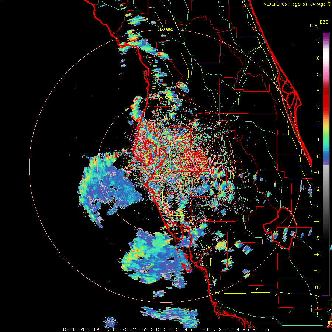
Task: Click the 2 value on color scale
Action: (x=318, y=124)
